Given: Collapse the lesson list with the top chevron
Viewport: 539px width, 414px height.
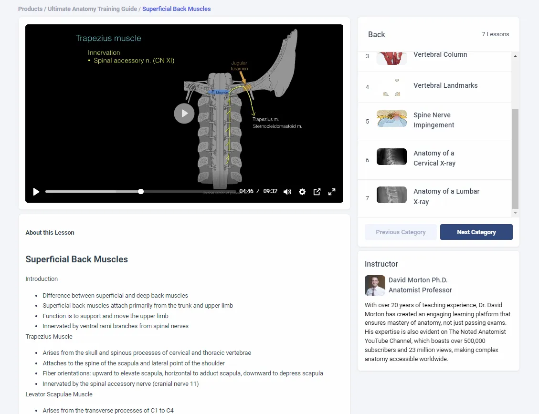Looking at the screenshot, I should [x=515, y=56].
